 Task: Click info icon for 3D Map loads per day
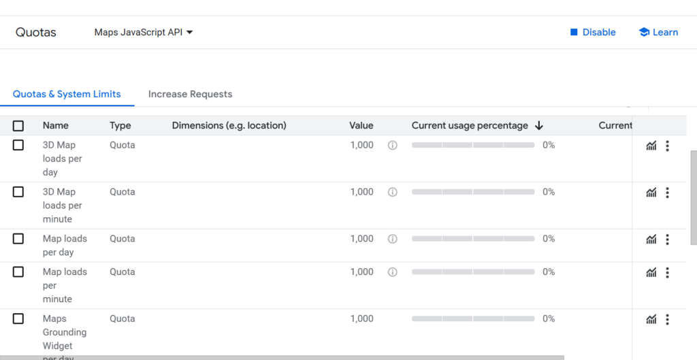(392, 146)
